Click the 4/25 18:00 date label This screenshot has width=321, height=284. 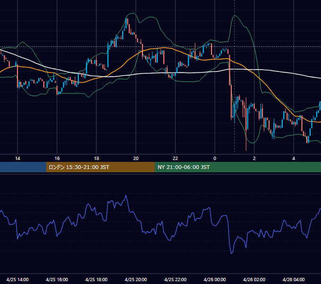tap(96, 279)
